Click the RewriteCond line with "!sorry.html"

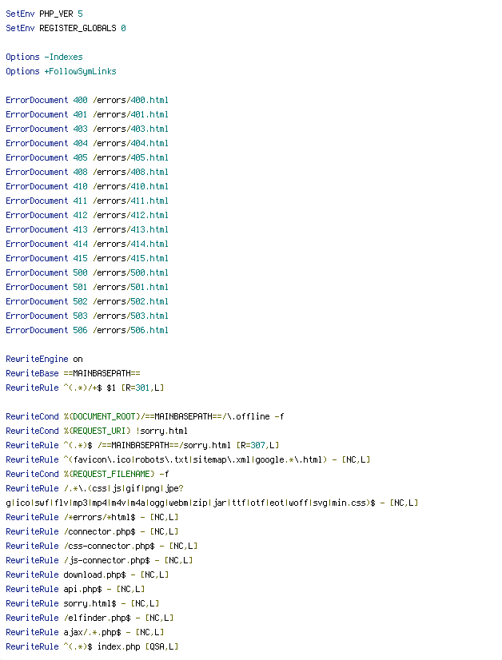click(97, 431)
